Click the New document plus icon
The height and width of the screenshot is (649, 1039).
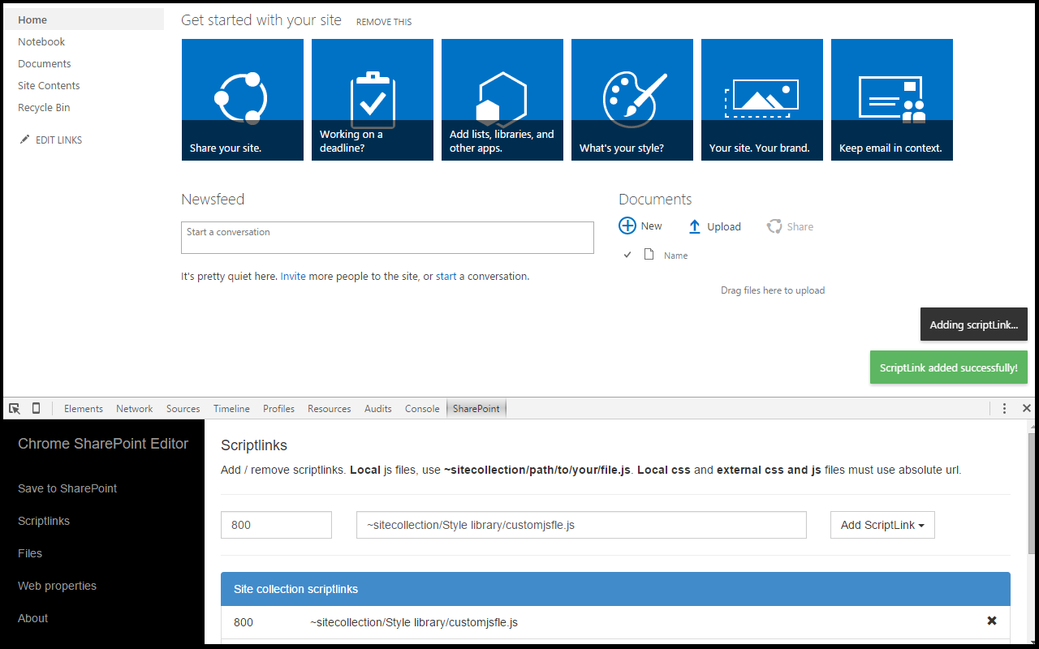[627, 226]
